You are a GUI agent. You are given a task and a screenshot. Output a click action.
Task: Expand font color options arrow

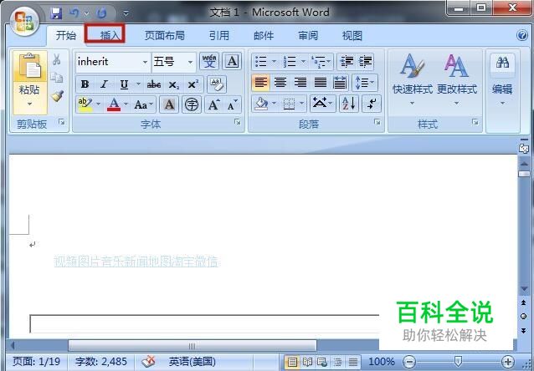(x=126, y=104)
